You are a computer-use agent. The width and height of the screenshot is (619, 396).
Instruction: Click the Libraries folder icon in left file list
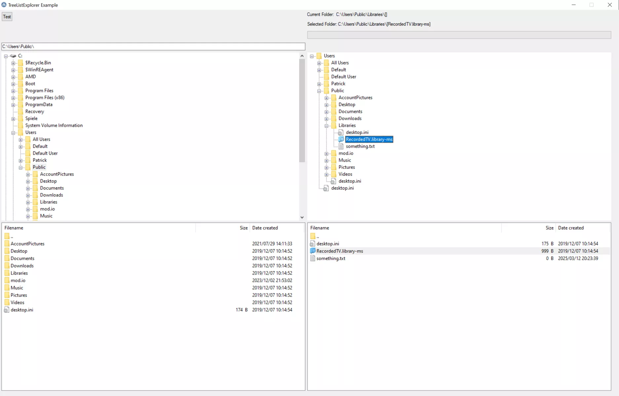click(x=7, y=273)
